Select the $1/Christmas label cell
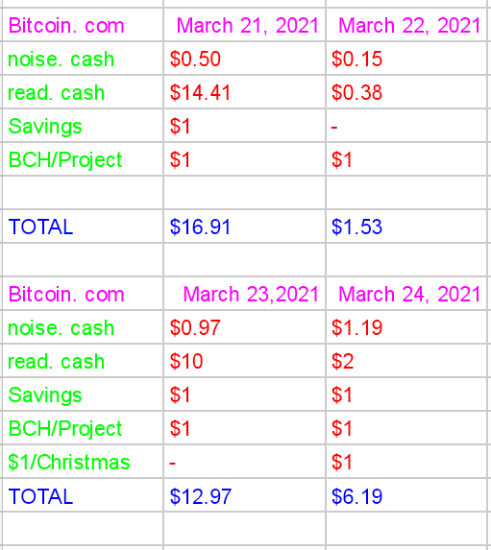Image resolution: width=491 pixels, height=550 pixels. (x=83, y=462)
